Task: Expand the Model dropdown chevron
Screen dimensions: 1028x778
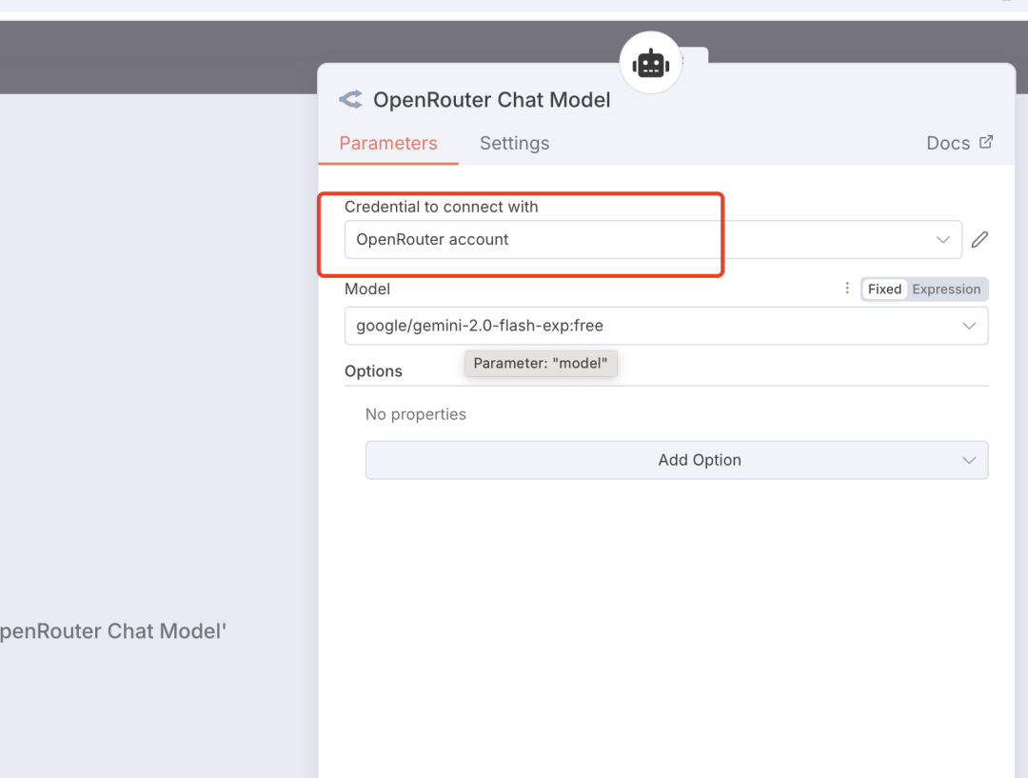Action: 969,326
